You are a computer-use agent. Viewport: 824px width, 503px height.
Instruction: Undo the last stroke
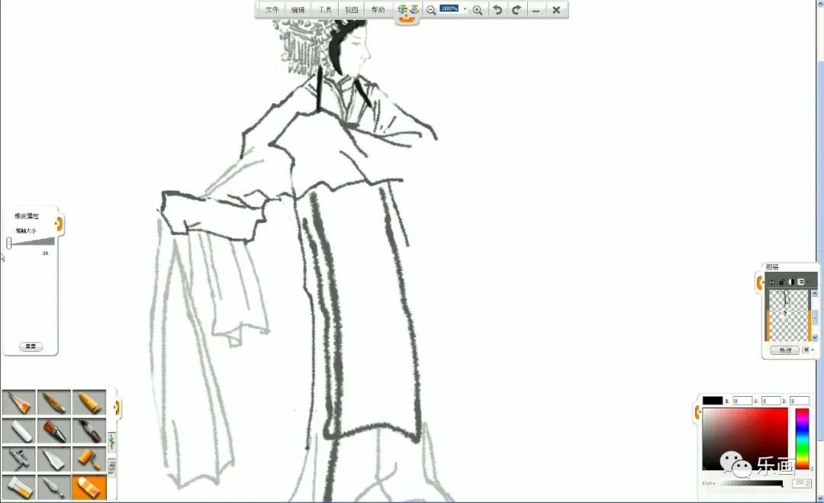point(497,10)
